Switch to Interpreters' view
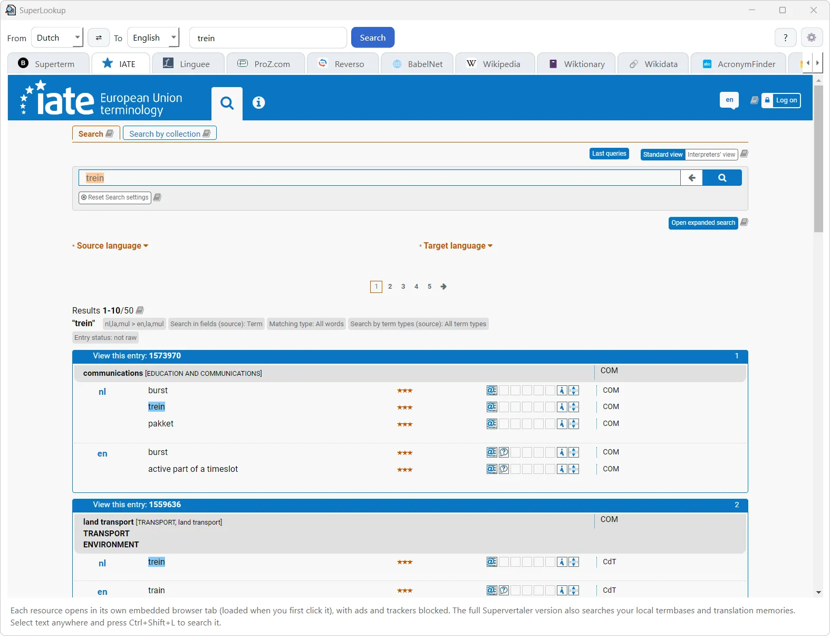830x636 pixels. point(711,154)
